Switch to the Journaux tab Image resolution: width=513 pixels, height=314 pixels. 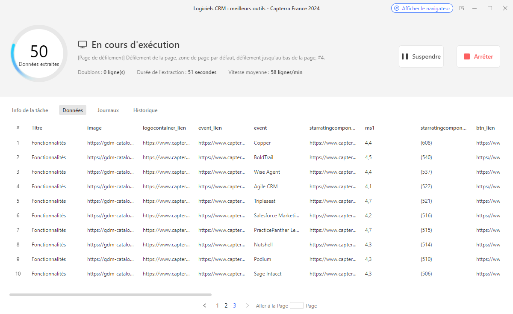108,110
